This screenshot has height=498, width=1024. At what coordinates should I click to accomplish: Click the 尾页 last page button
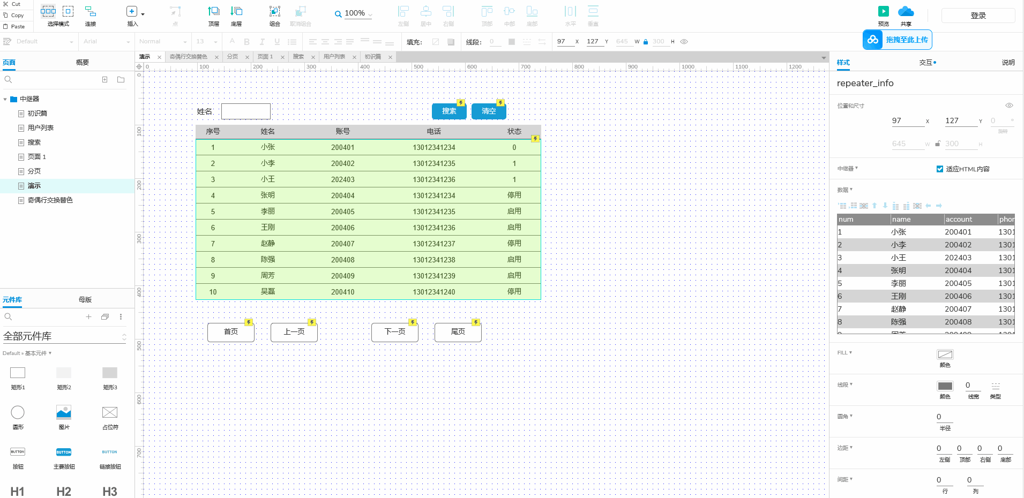pos(458,332)
